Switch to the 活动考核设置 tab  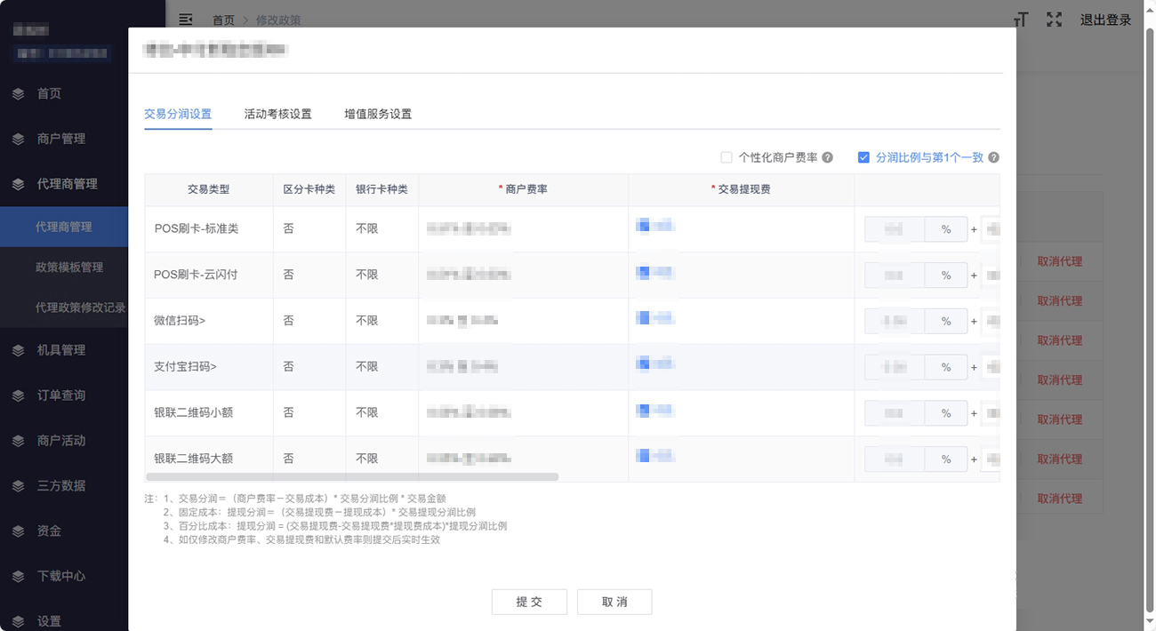277,114
